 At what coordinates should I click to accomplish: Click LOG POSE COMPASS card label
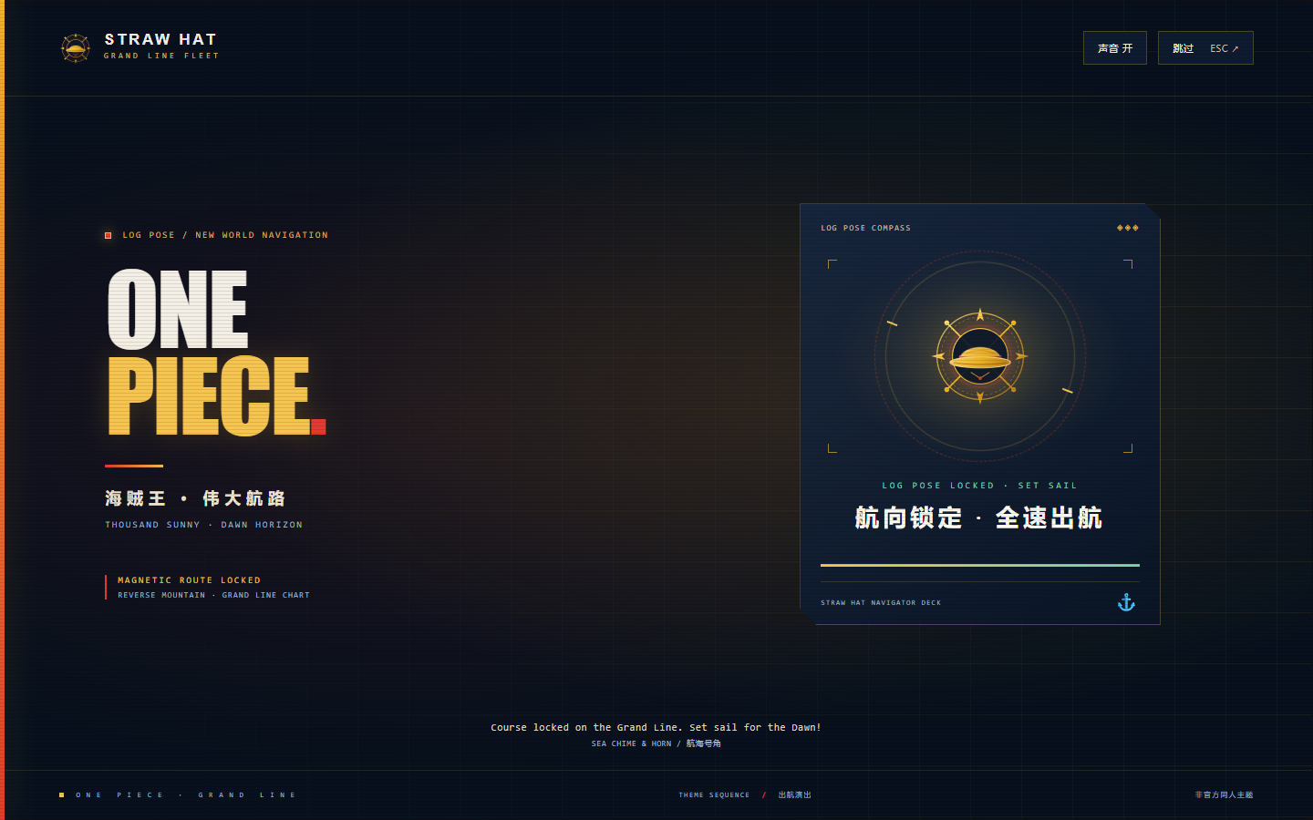865,228
